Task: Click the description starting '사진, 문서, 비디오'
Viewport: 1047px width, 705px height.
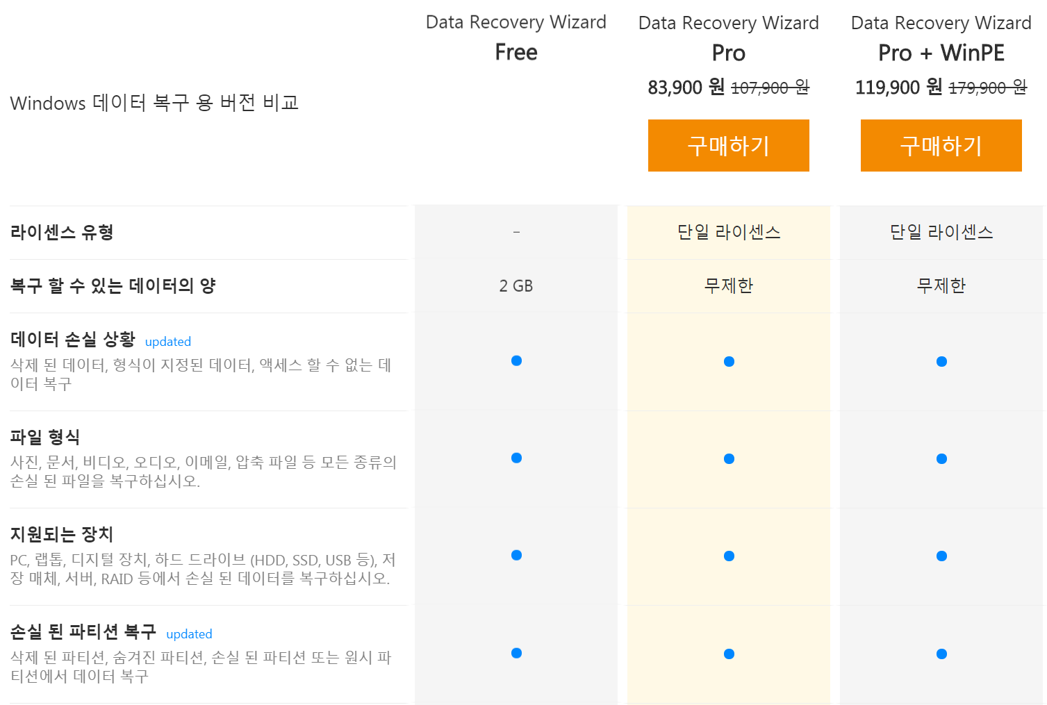Action: 204,472
